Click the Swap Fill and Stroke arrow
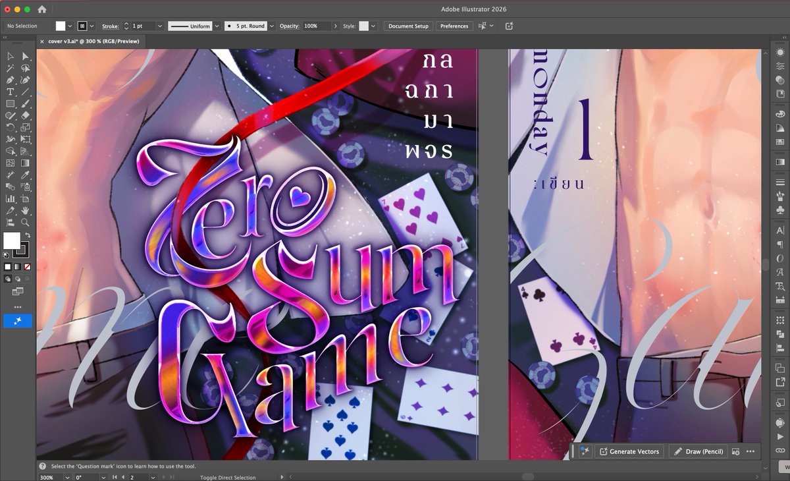Viewport: 790px width, 481px height. click(28, 235)
